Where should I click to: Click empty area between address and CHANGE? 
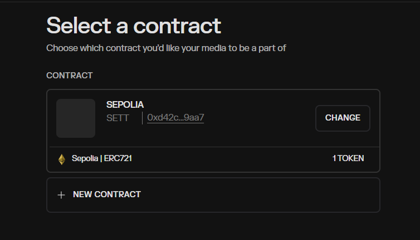tap(259, 118)
